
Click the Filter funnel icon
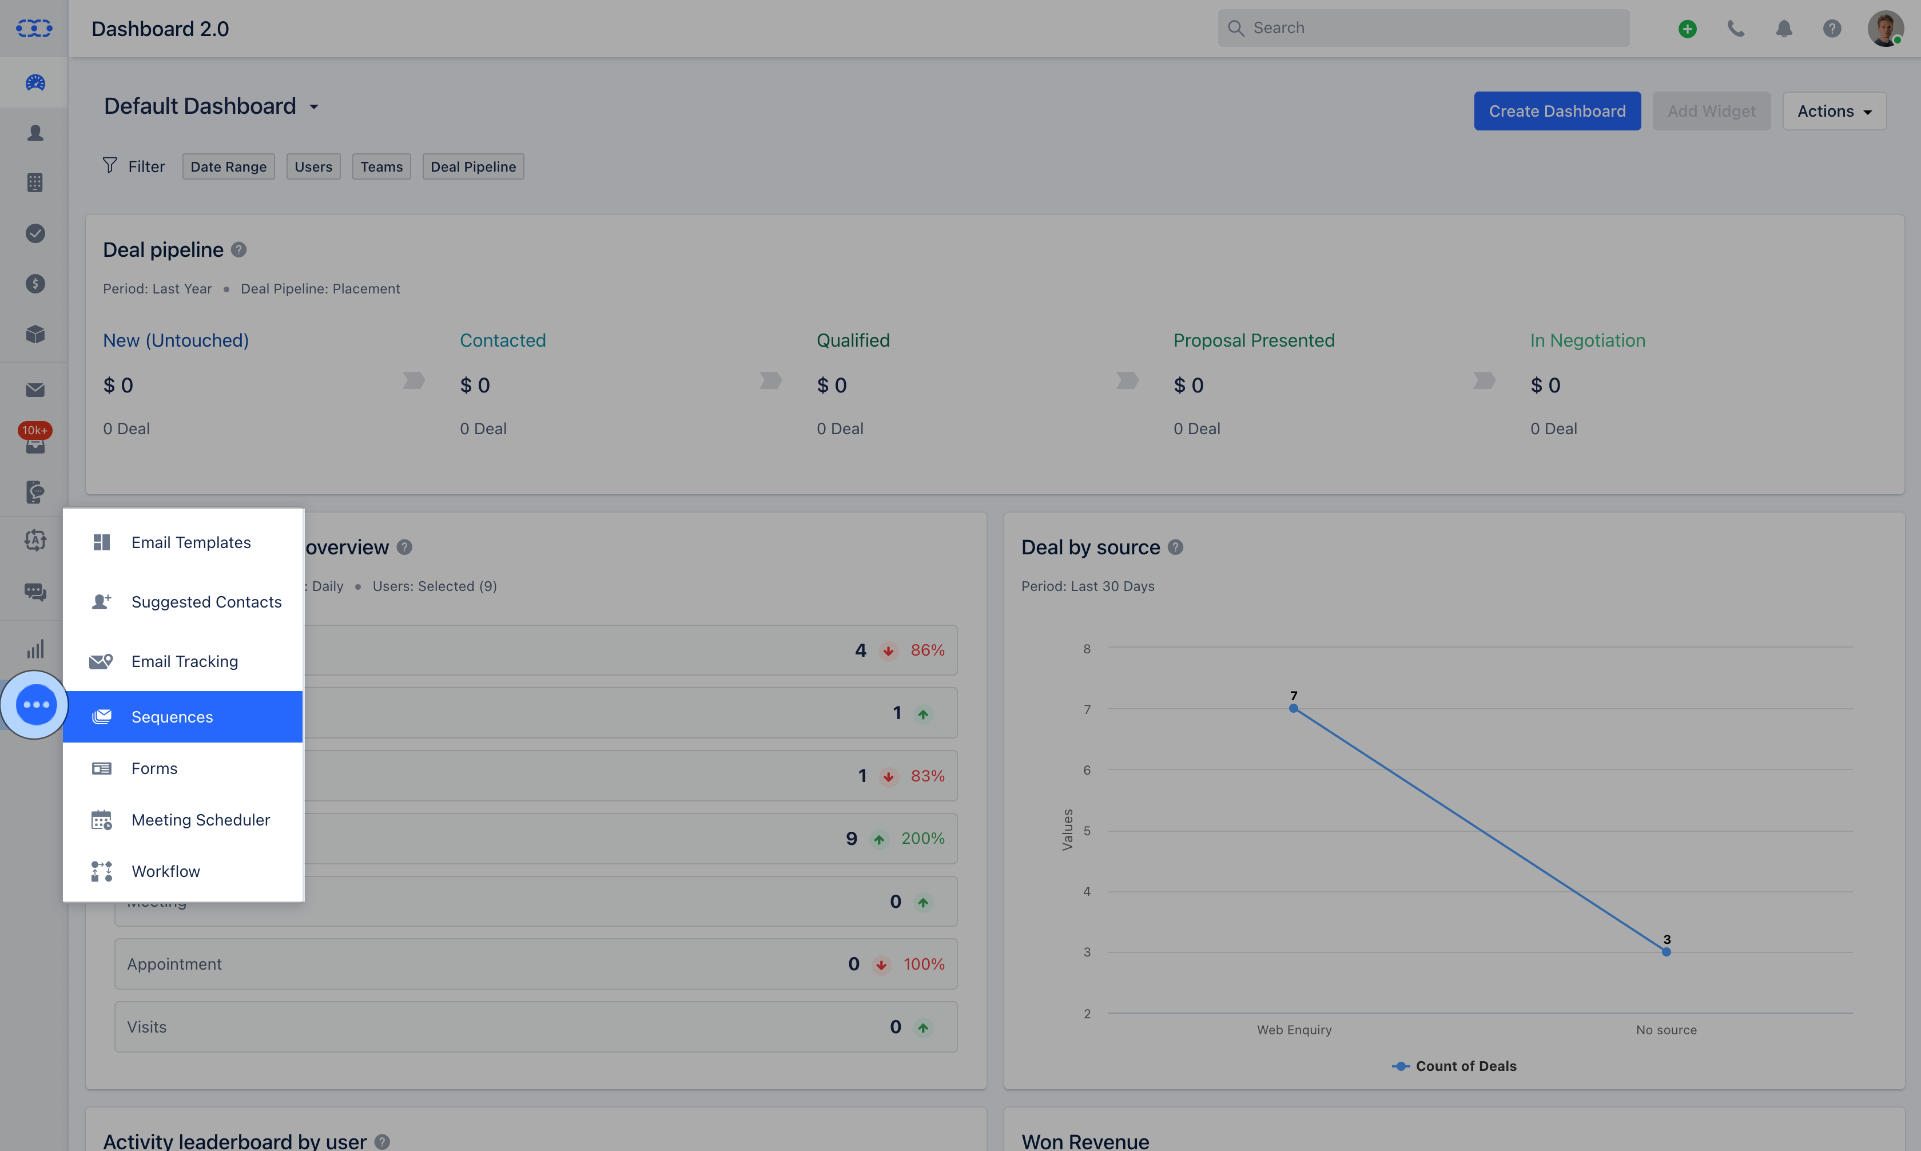[x=109, y=165]
